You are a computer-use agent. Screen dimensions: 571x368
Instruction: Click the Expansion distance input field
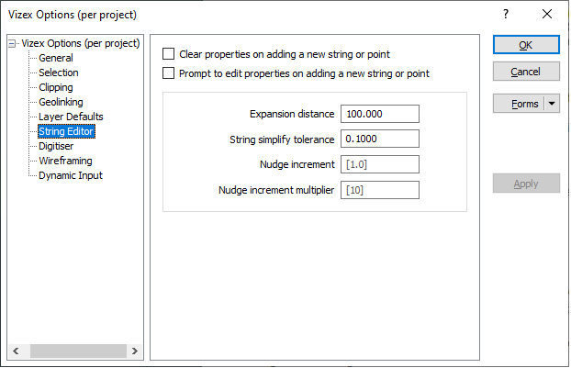click(379, 114)
